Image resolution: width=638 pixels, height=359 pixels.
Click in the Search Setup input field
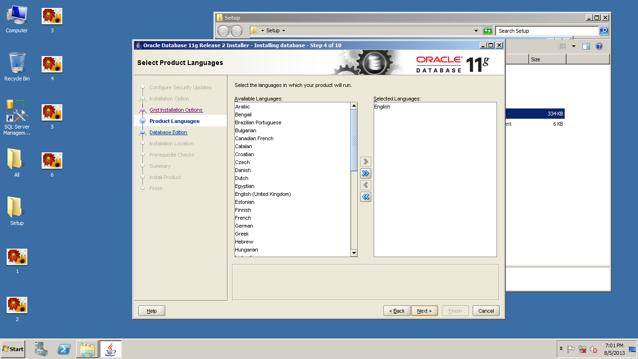(x=546, y=31)
